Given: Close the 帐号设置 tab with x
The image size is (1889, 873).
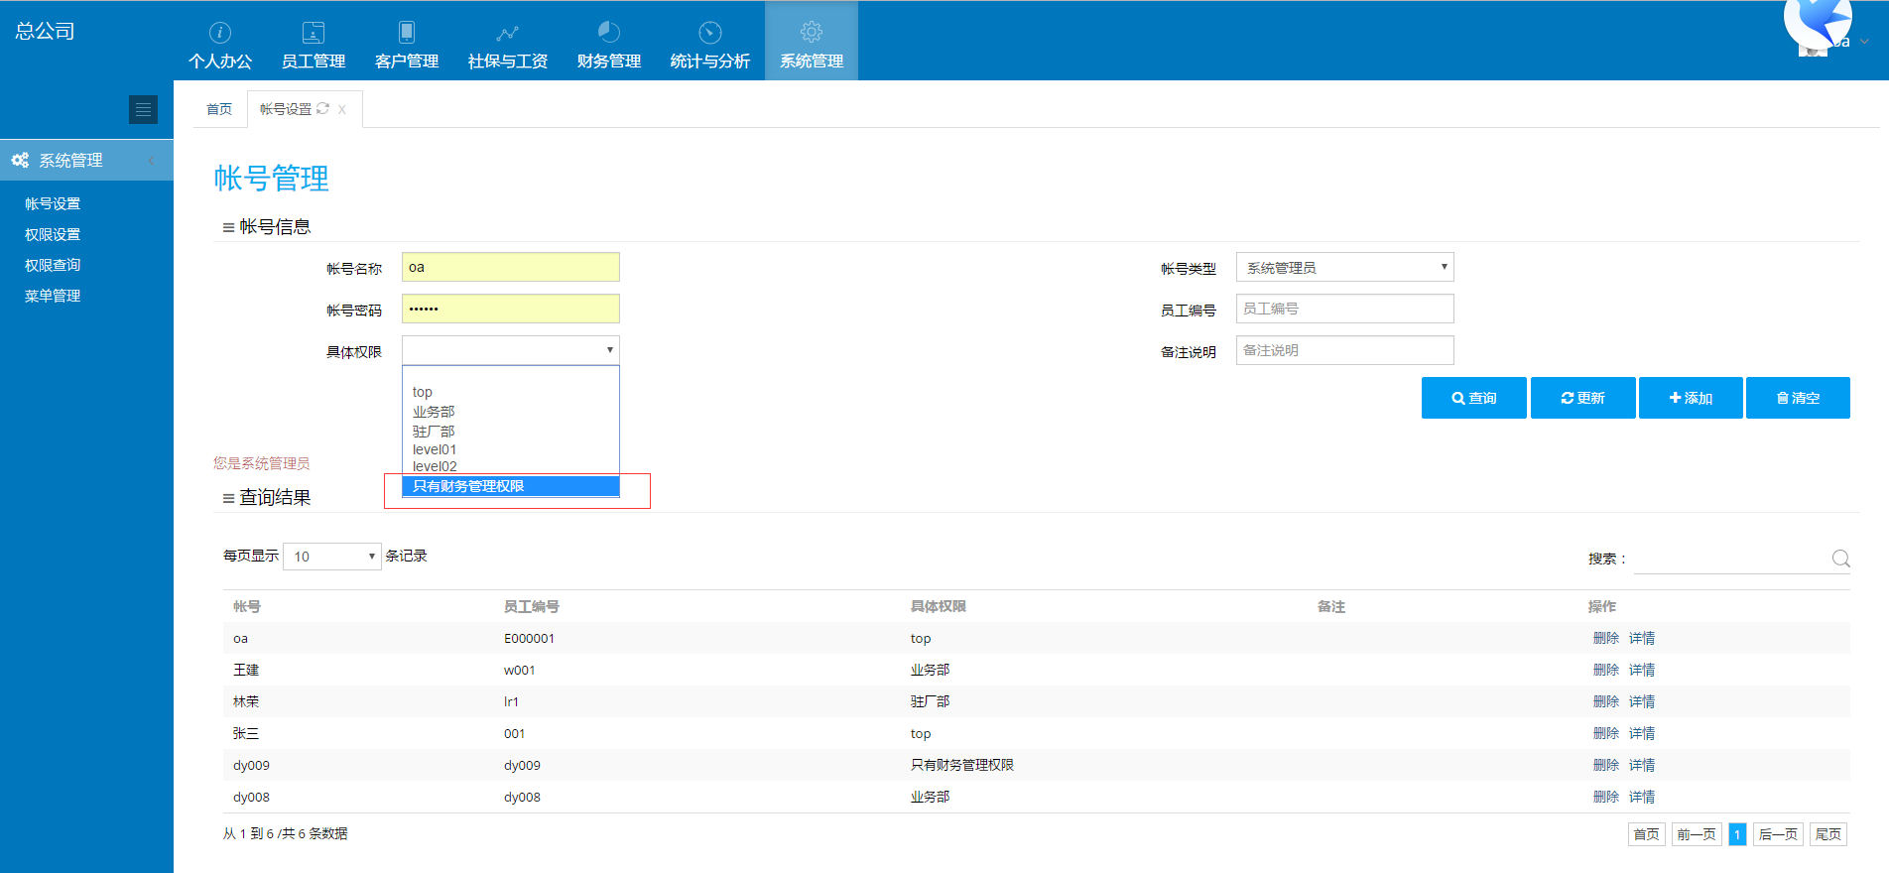Looking at the screenshot, I should [342, 109].
